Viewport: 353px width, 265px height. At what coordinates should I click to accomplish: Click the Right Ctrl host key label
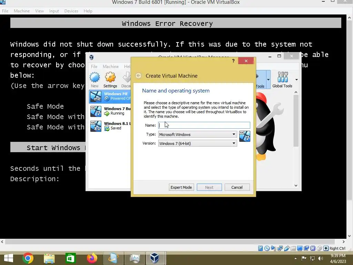click(x=337, y=248)
